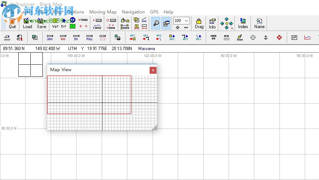Open the route SHOW button
This screenshot has height=180, width=319.
pos(125,27)
